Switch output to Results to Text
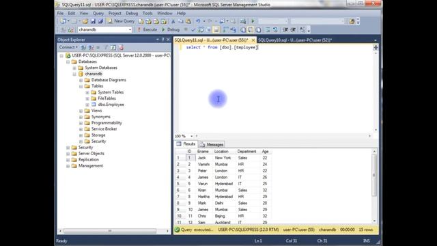437x246 pixels. point(243,29)
